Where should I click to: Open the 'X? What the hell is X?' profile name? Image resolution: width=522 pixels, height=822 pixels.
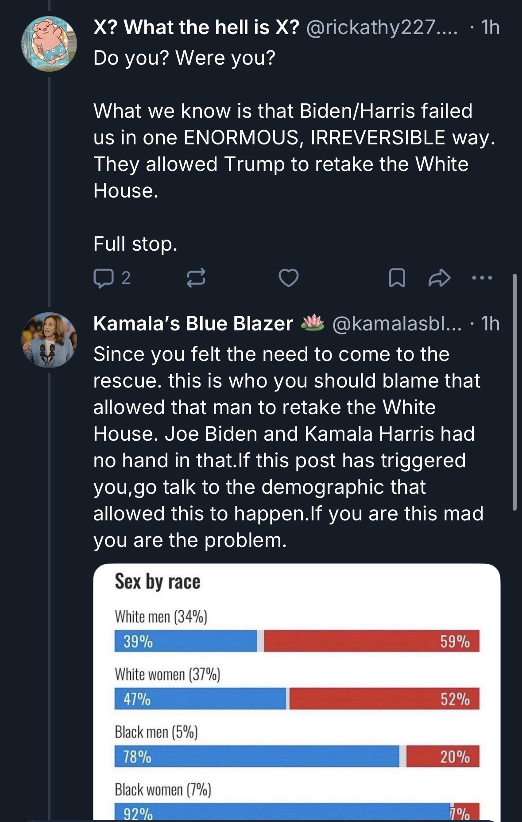196,27
